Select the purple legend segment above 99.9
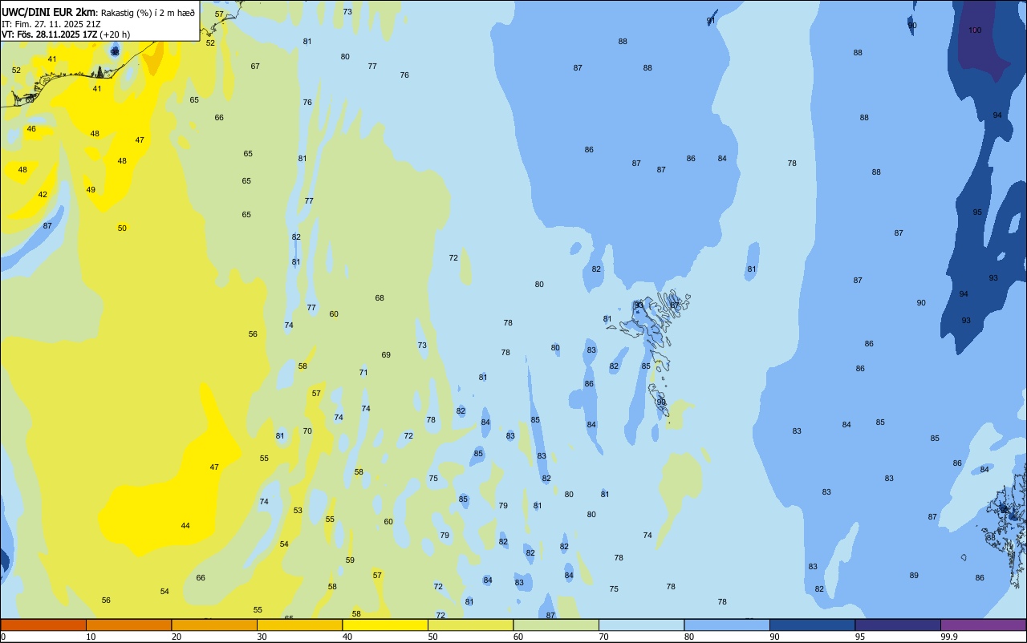1027x643 pixels. [x=983, y=625]
